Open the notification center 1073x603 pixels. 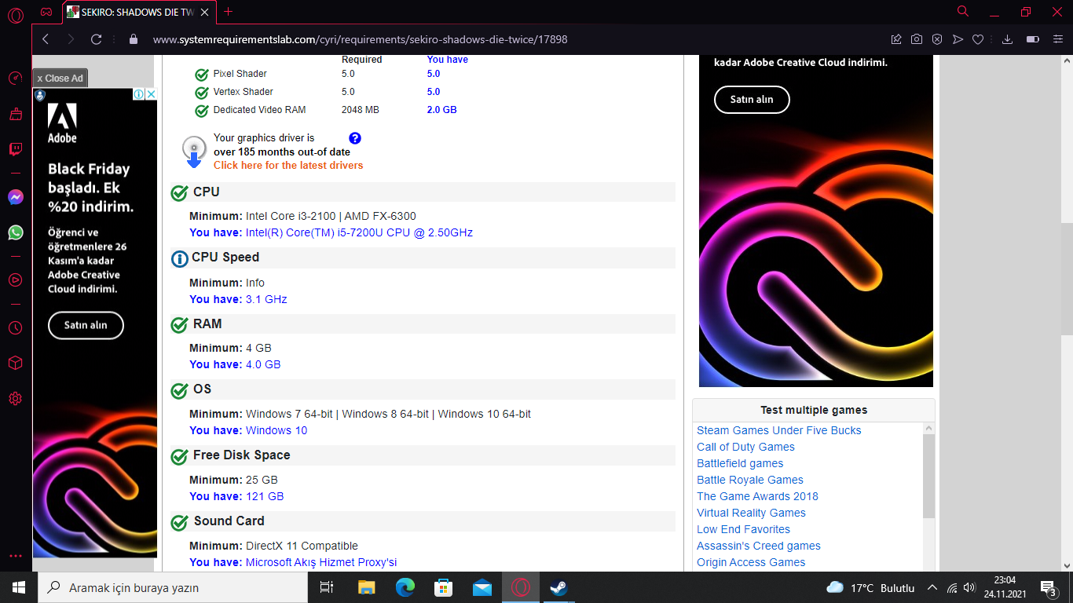pyautogui.click(x=1048, y=587)
